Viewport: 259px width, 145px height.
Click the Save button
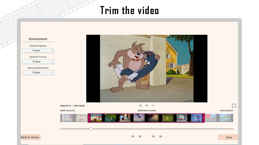click(228, 137)
